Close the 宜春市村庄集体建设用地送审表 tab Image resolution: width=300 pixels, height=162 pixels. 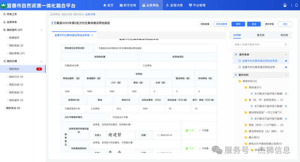point(92,35)
